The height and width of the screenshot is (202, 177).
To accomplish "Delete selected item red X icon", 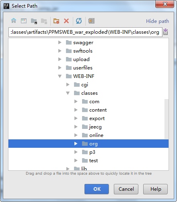I will [x=66, y=21].
